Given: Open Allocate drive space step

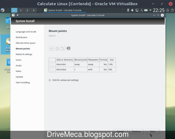Looking at the screenshot, I should tap(25, 43).
